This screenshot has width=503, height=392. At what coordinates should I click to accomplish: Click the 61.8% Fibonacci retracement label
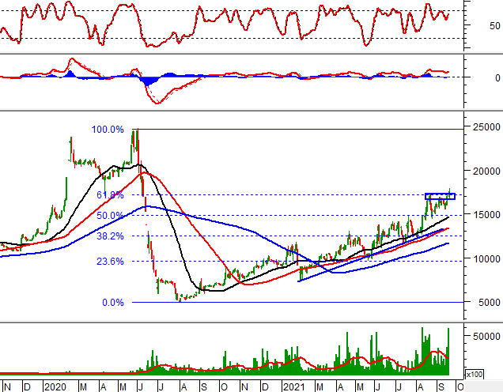tap(110, 195)
